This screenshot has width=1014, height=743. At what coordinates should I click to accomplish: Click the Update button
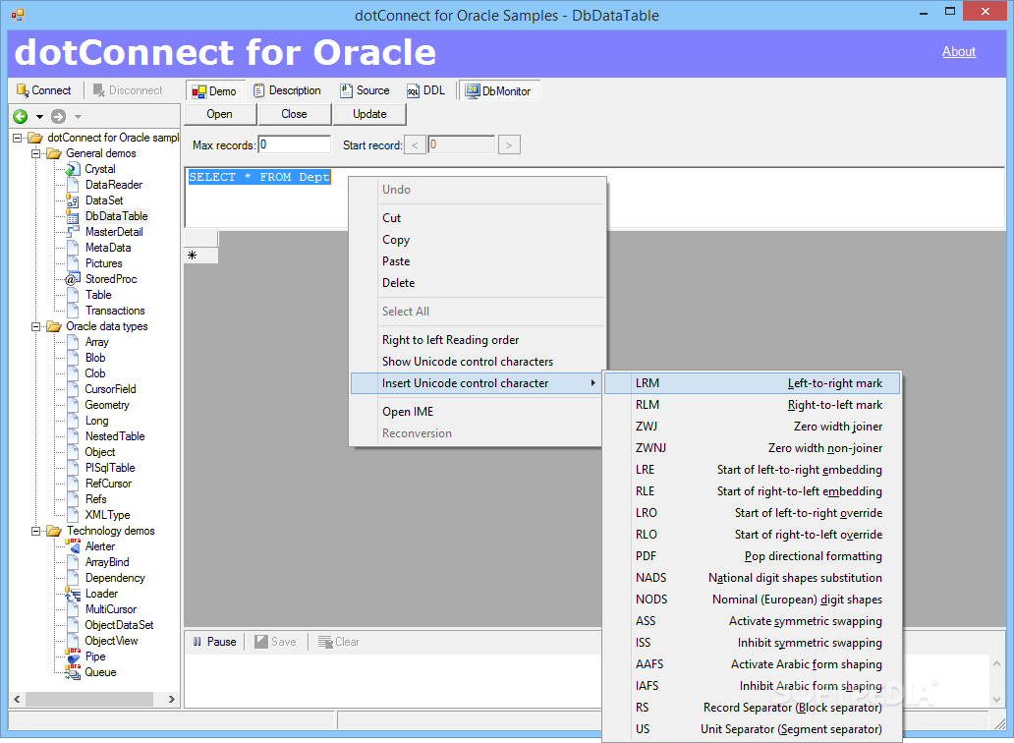point(369,114)
